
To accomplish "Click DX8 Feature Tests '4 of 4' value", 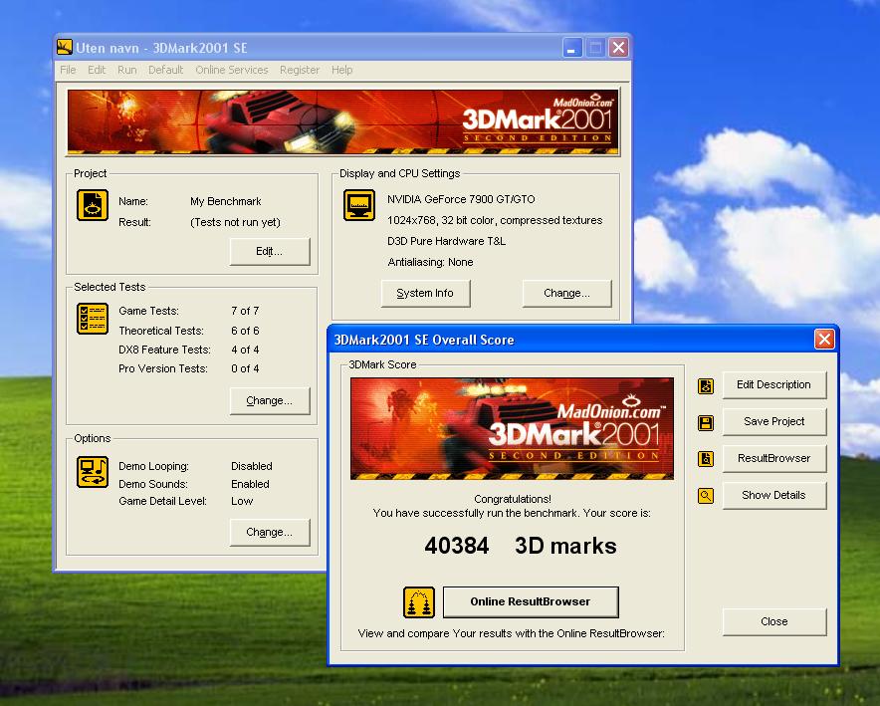I will [245, 350].
